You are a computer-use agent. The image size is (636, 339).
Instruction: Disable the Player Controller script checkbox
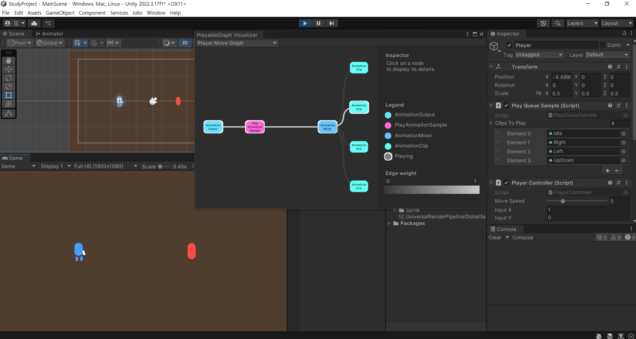click(506, 183)
